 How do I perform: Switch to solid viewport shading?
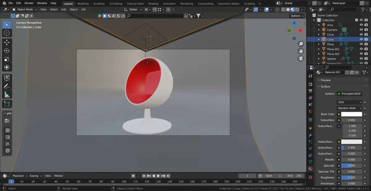288,10
